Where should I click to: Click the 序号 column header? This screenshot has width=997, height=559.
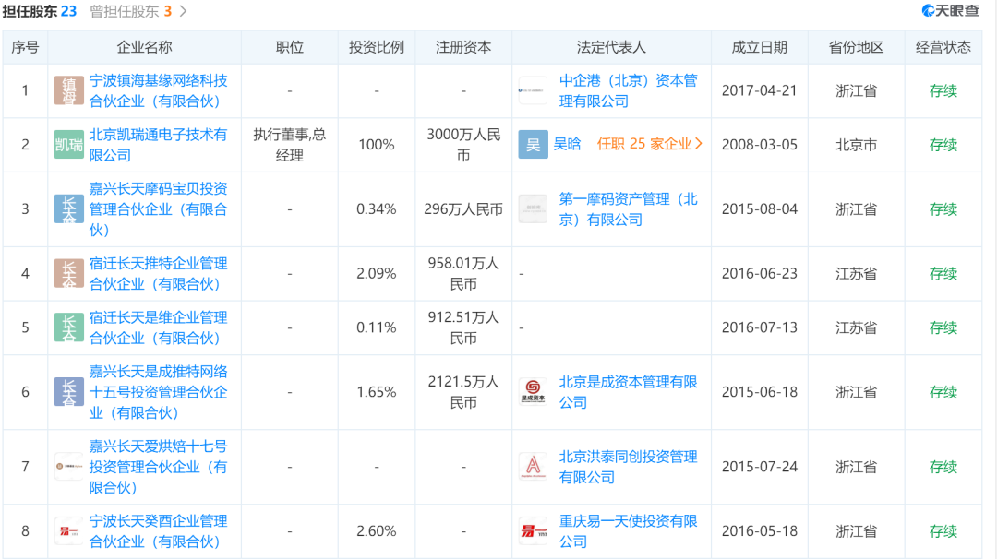(26, 48)
